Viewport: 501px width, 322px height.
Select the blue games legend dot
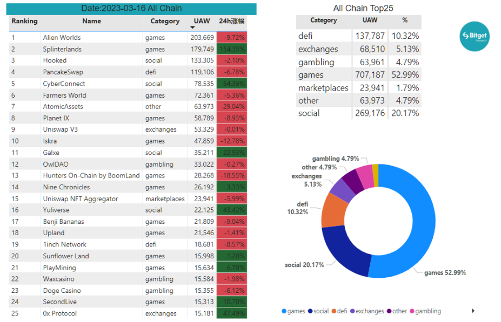pos(284,311)
